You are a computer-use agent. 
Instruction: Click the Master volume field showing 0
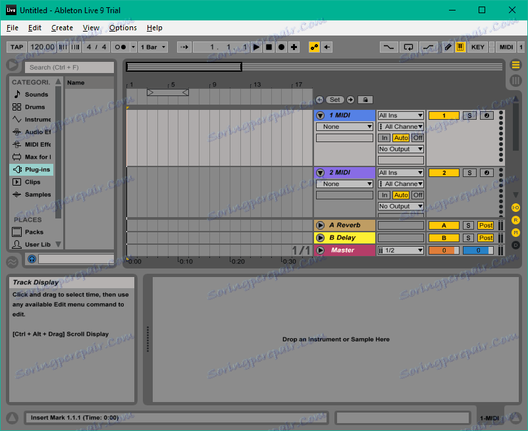click(x=444, y=250)
